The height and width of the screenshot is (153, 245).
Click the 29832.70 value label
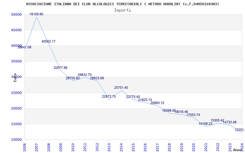click(x=85, y=75)
